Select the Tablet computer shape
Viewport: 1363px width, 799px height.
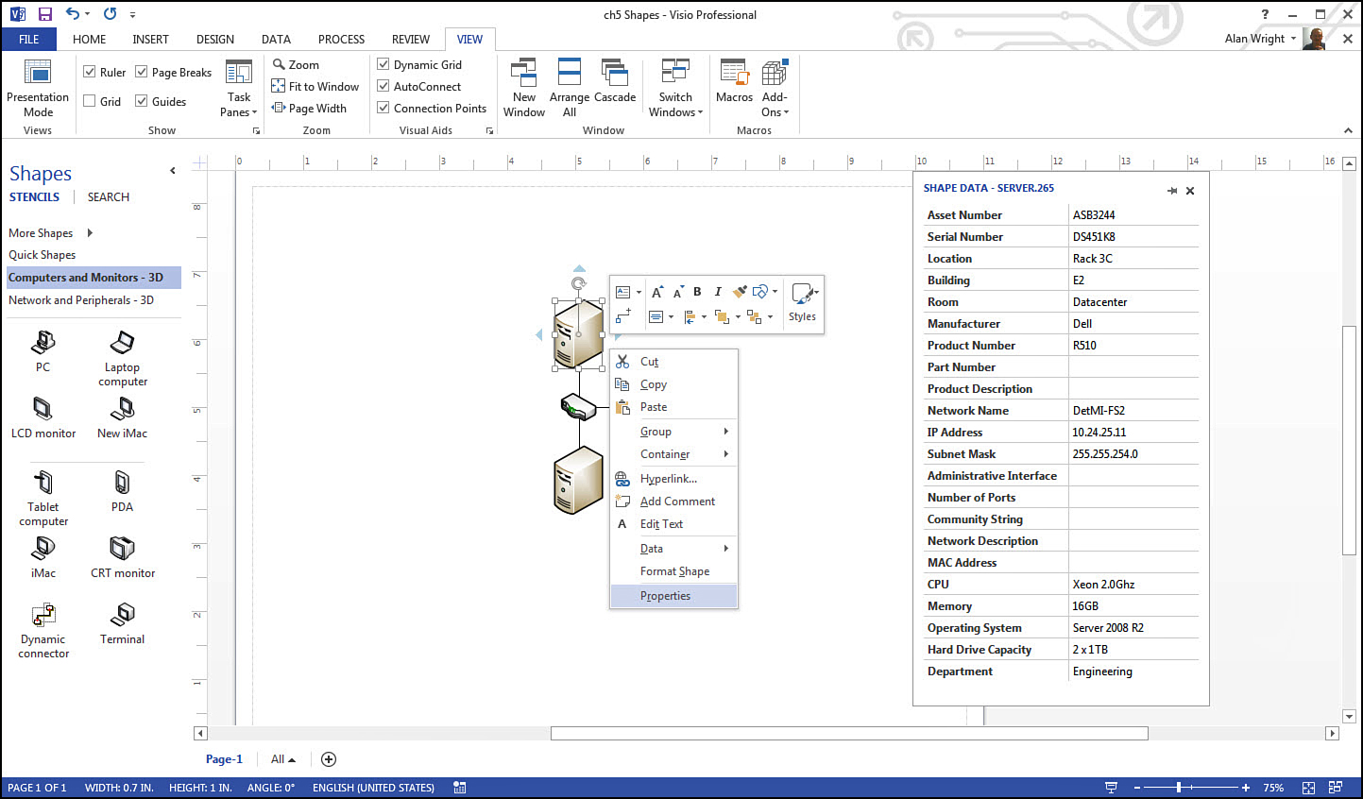(43, 499)
